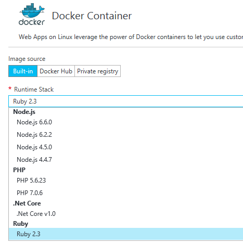
Task: Click the Image source label
Action: click(x=27, y=59)
